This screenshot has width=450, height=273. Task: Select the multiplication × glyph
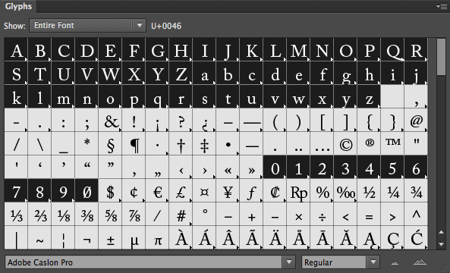point(298,215)
